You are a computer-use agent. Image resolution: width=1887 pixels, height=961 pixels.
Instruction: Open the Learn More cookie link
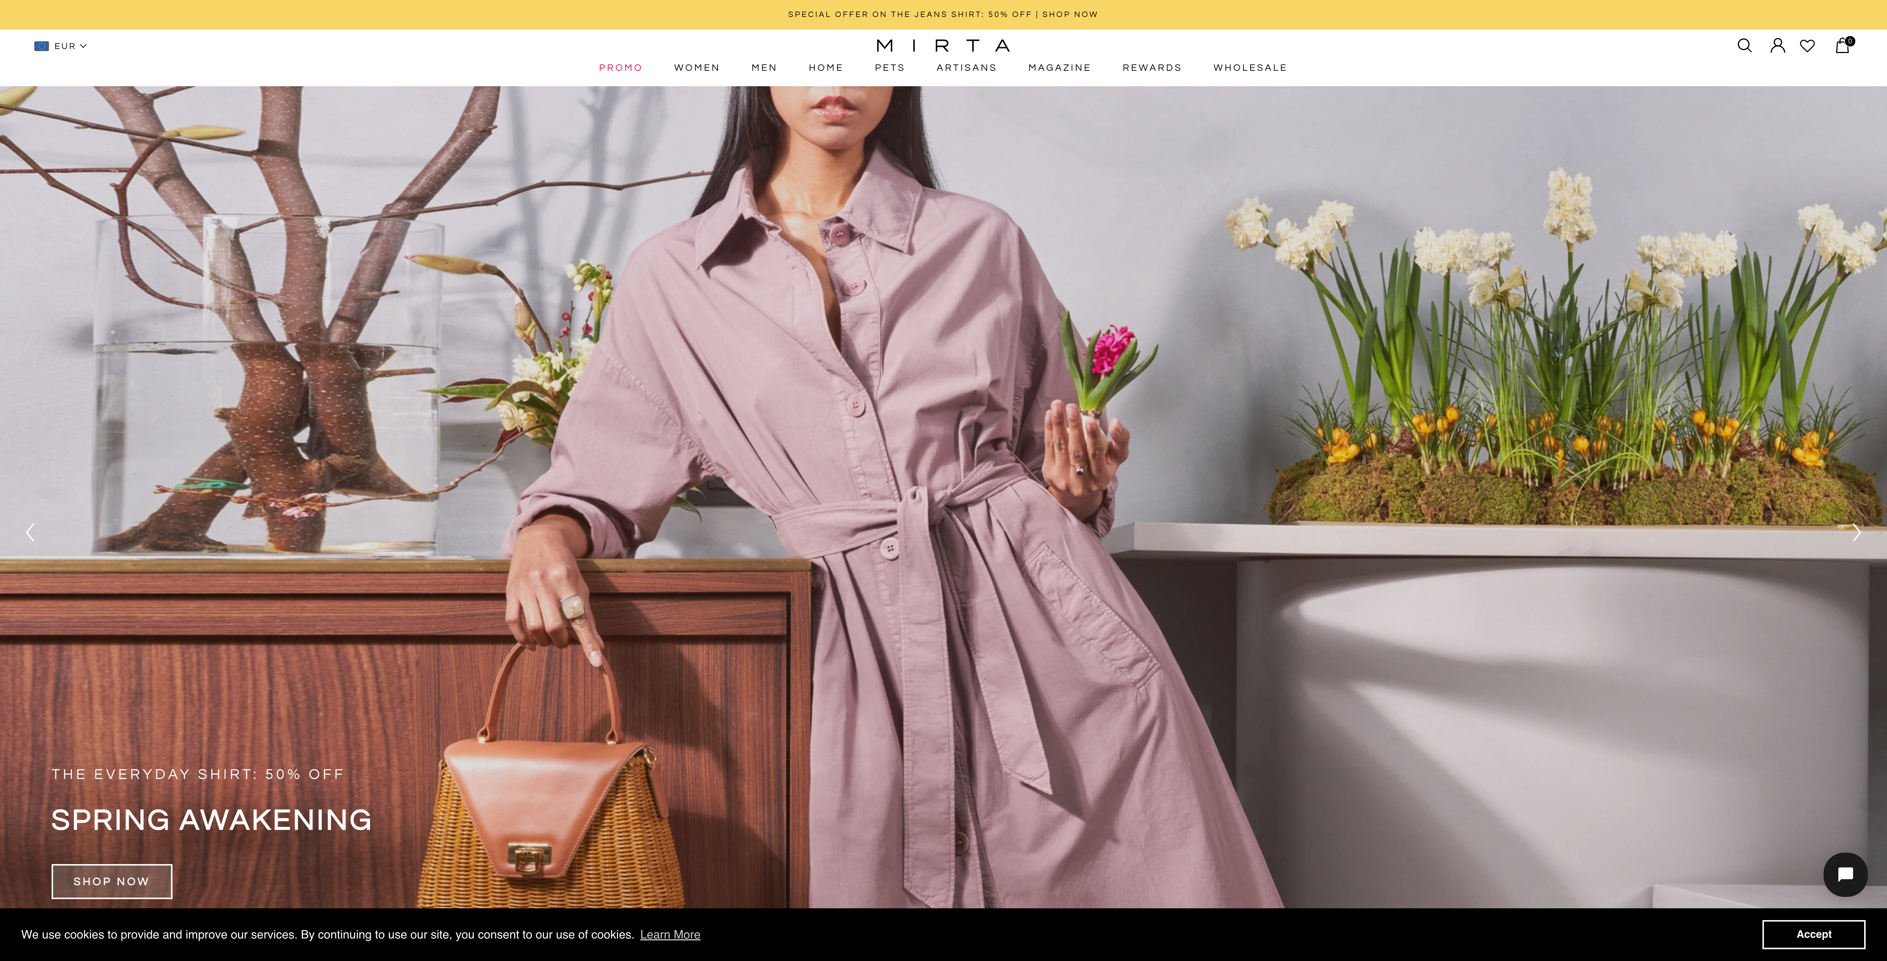670,934
